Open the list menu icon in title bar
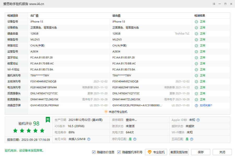The width and height of the screenshot is (235, 159). pyautogui.click(x=214, y=4)
